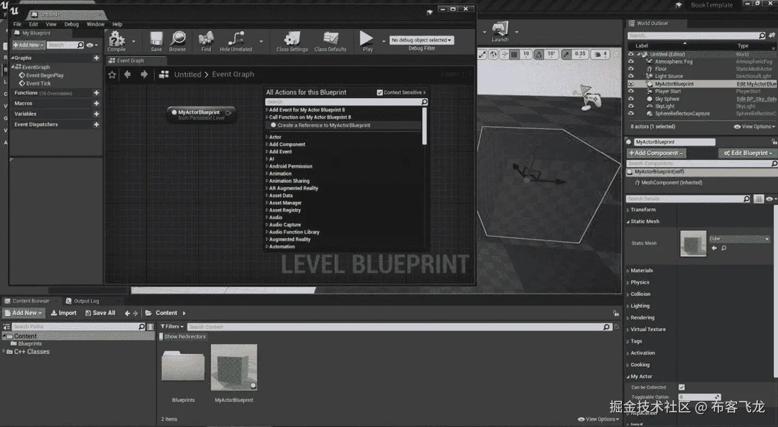The width and height of the screenshot is (778, 427).
Task: Toggle the Can be Collected checkbox
Action: pyautogui.click(x=681, y=387)
